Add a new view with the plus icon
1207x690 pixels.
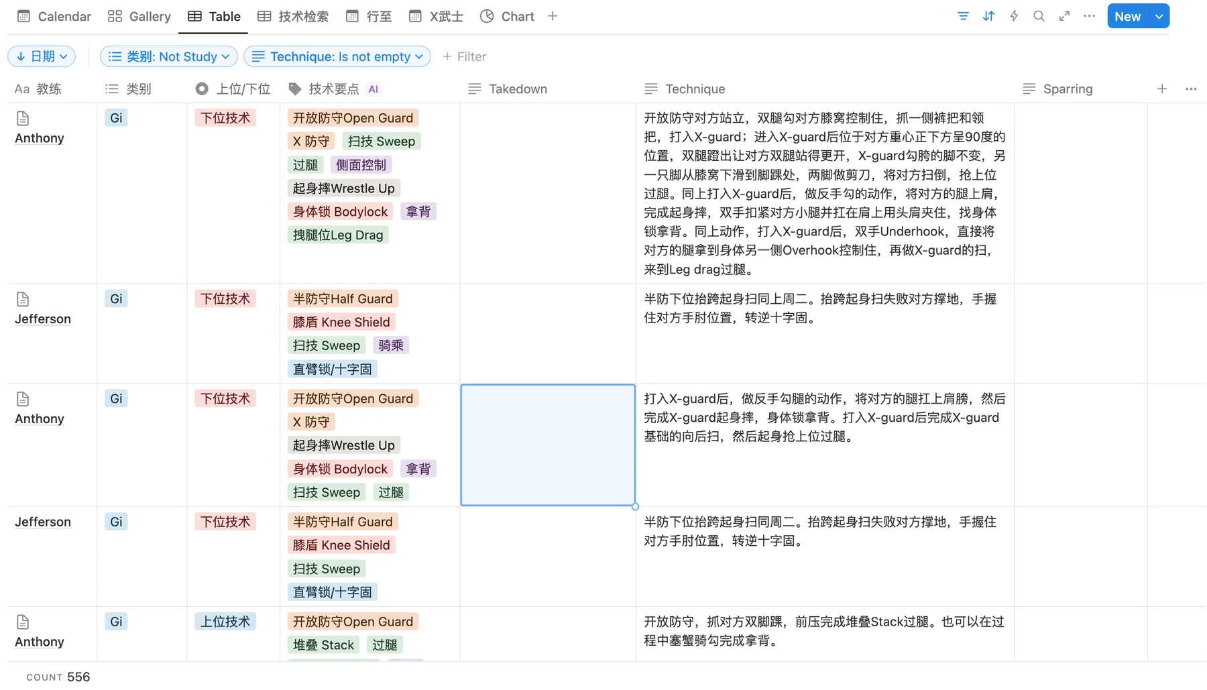pyautogui.click(x=553, y=16)
